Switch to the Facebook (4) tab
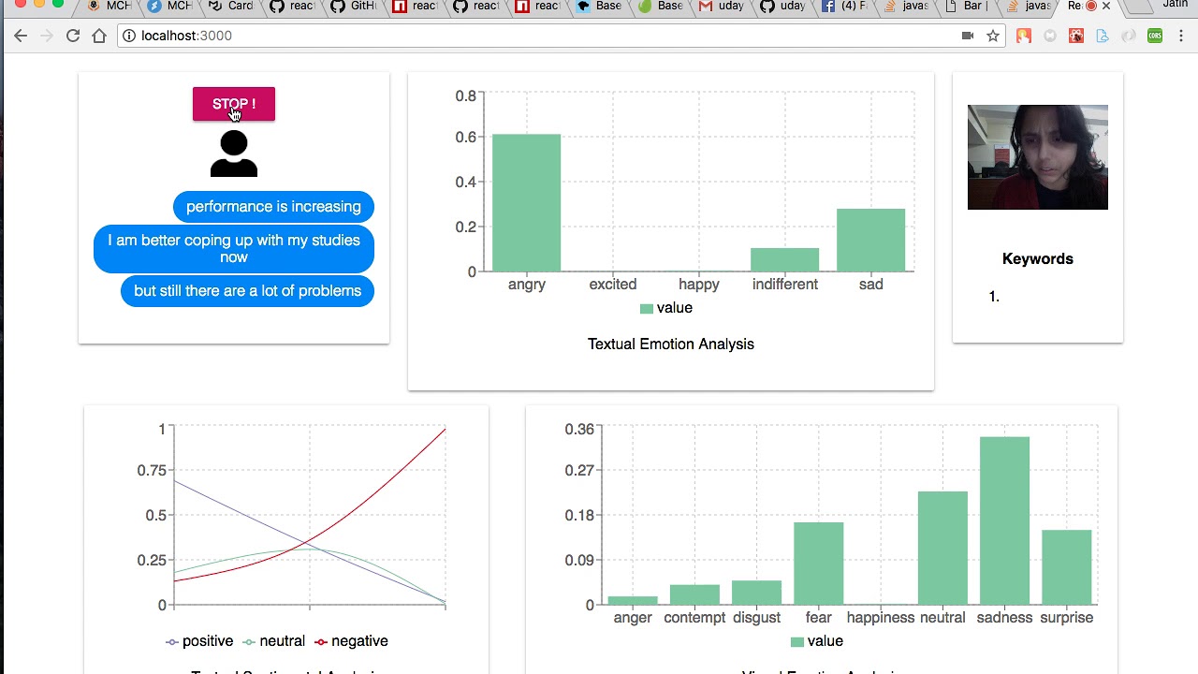 843,7
